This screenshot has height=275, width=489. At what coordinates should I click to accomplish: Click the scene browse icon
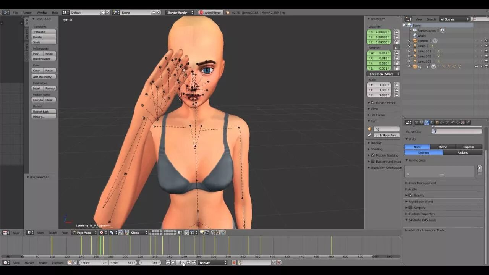(x=116, y=13)
